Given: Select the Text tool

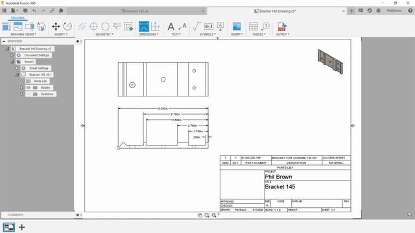Looking at the screenshot, I should [x=171, y=27].
